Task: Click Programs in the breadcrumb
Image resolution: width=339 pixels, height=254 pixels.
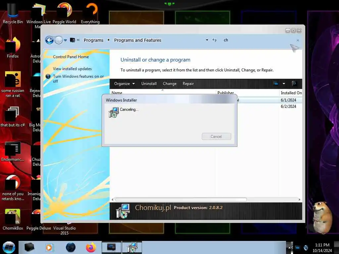Action: click(x=93, y=40)
